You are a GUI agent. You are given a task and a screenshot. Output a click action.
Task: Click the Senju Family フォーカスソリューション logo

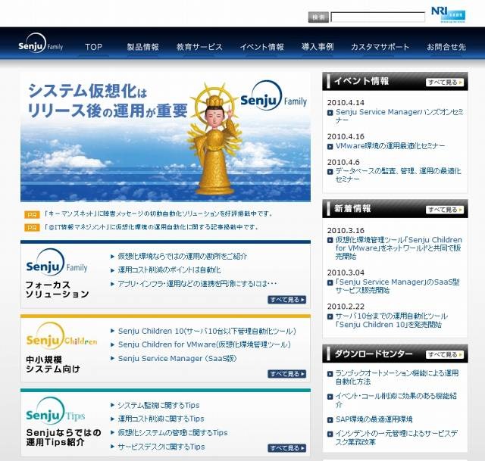point(56,263)
